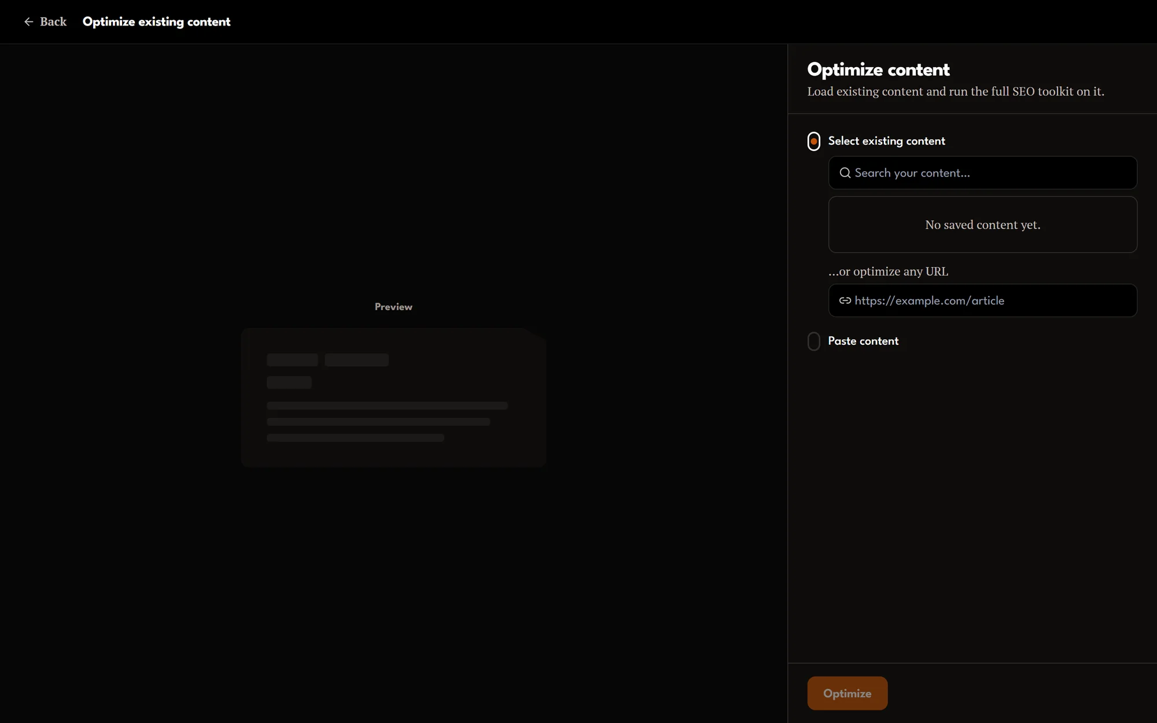Screen dimensions: 1157x723
Task: Click the search magnifier icon
Action: click(845, 173)
